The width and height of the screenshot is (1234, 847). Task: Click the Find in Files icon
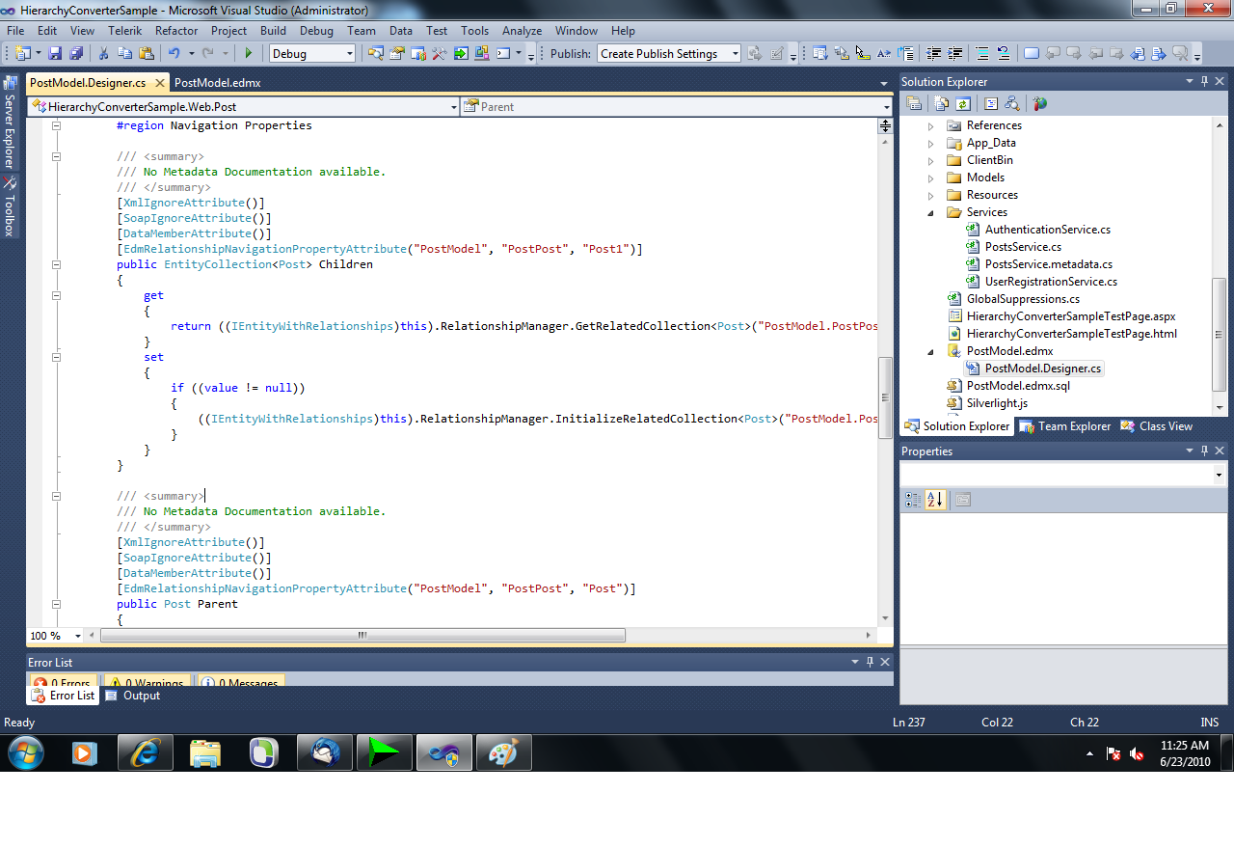tap(377, 53)
